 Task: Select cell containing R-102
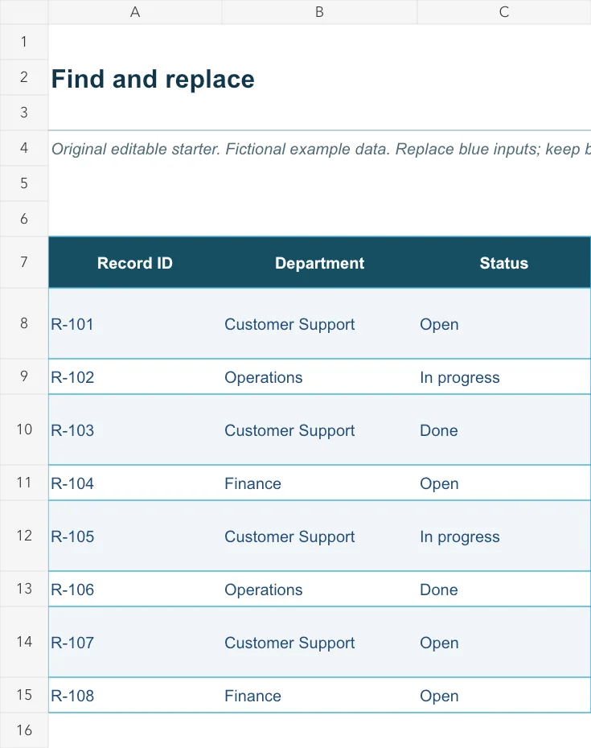click(135, 376)
